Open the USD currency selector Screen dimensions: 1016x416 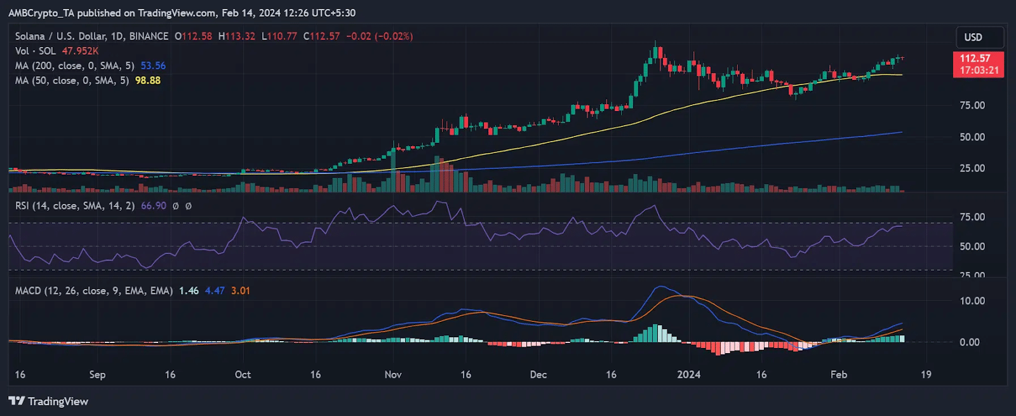pyautogui.click(x=980, y=37)
